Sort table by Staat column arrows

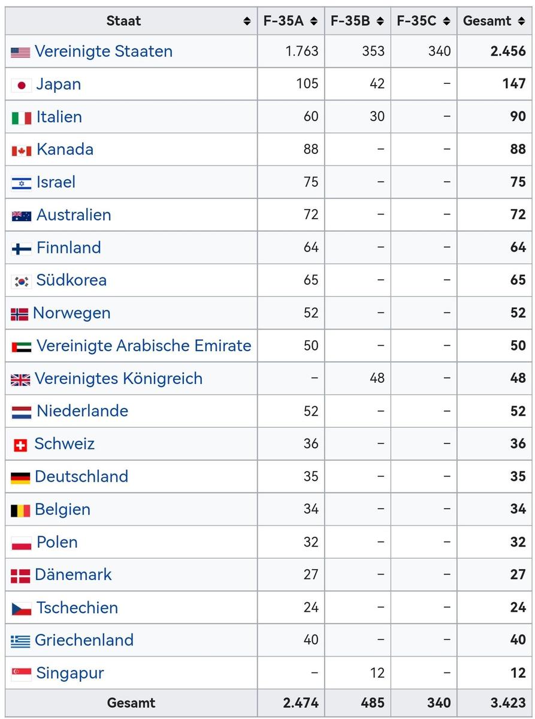click(247, 22)
